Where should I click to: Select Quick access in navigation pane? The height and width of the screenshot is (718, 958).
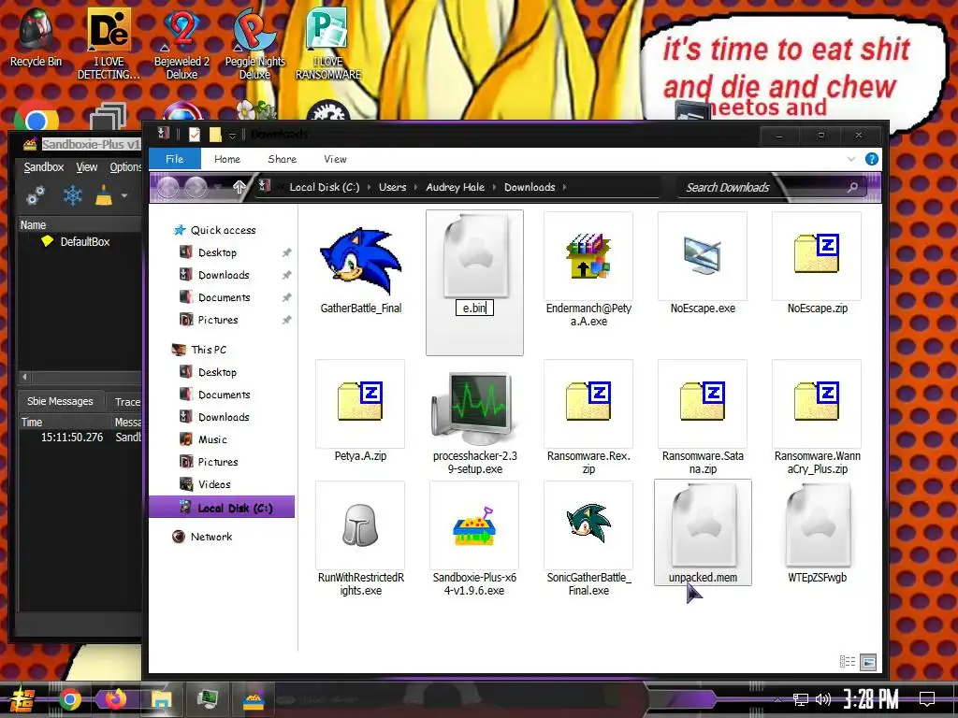click(x=223, y=230)
